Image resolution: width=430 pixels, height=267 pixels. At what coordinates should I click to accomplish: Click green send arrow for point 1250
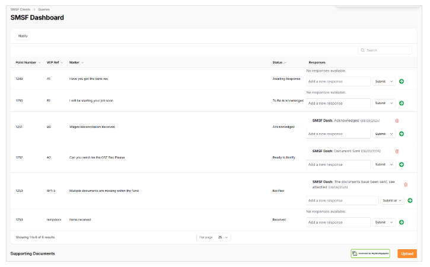coord(402,103)
